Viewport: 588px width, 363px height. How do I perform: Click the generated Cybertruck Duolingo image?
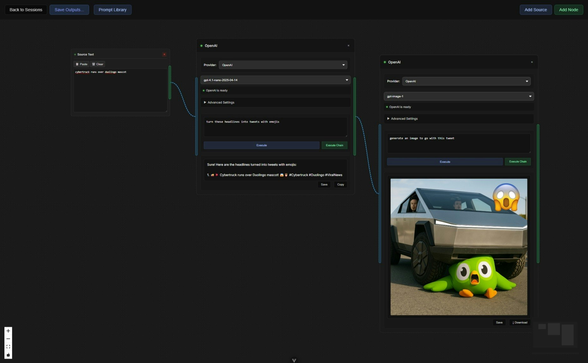click(x=459, y=247)
